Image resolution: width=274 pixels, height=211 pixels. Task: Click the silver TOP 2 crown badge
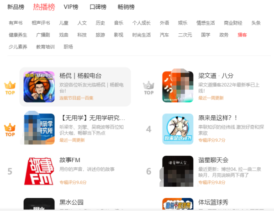(149, 87)
